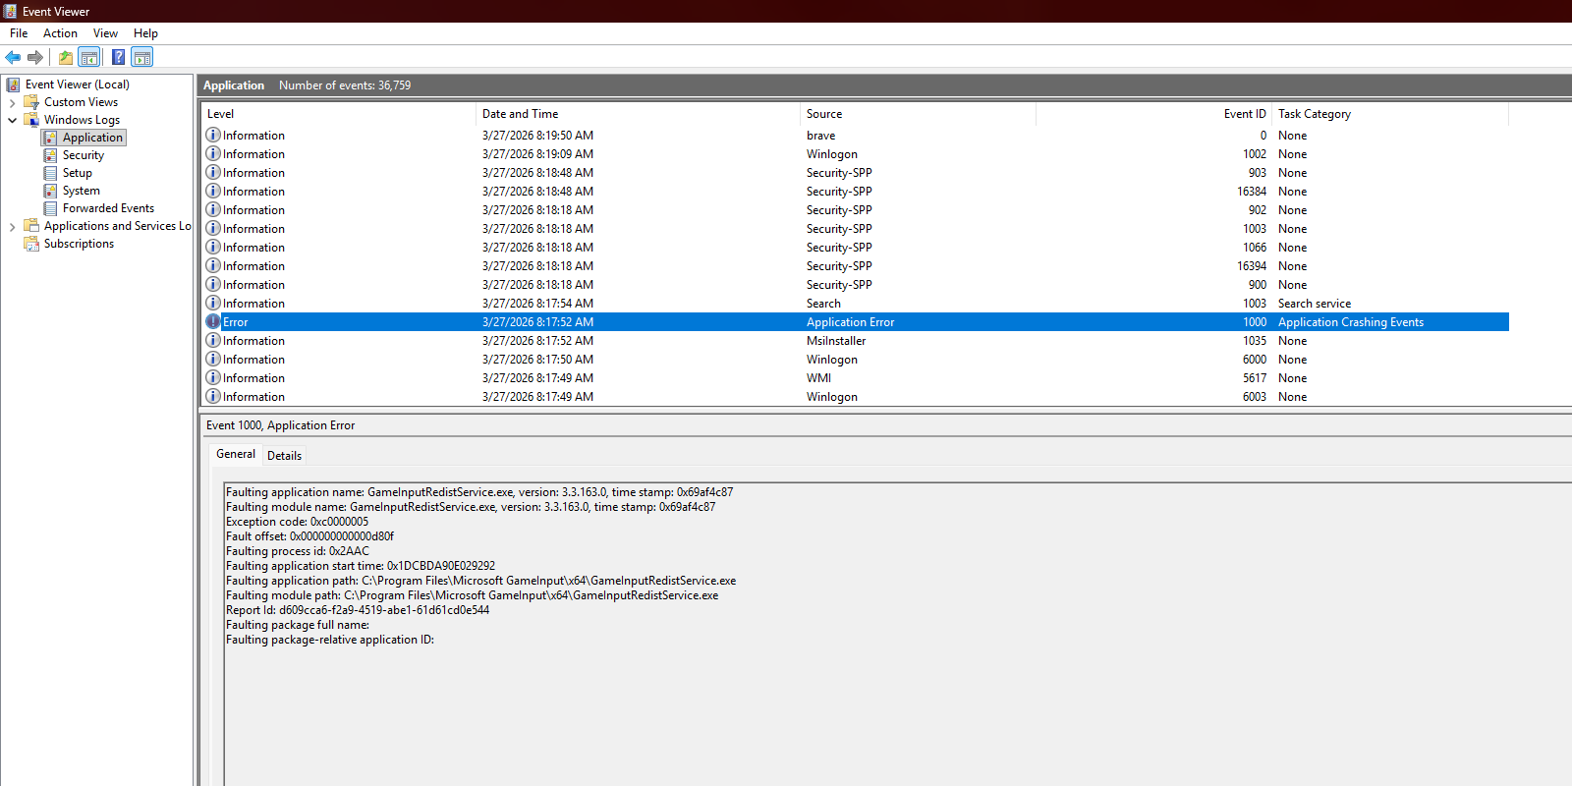This screenshot has width=1572, height=786.
Task: Click the Application log icon in the tree
Action: pos(50,138)
